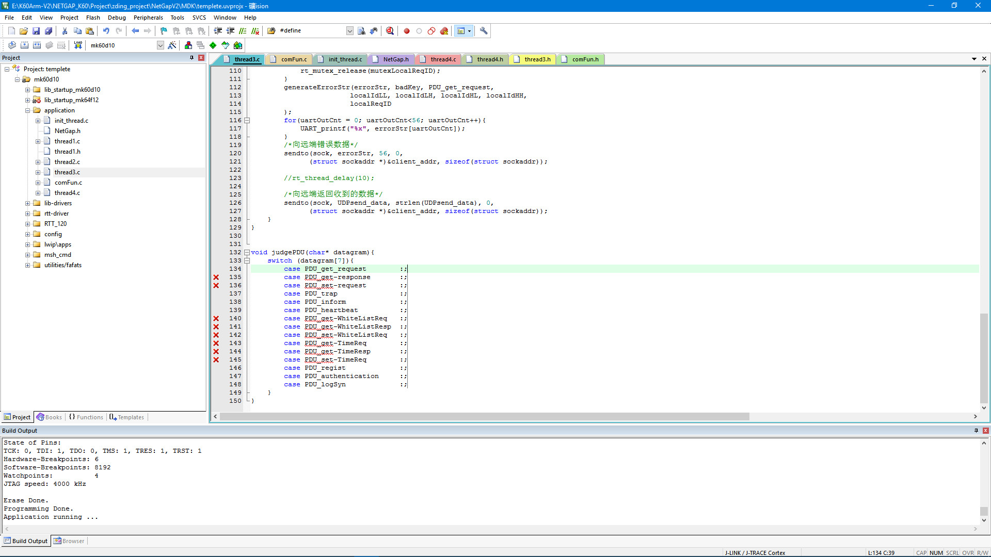The height and width of the screenshot is (557, 991).
Task: Create a new file with toolbar icon
Action: click(11, 31)
